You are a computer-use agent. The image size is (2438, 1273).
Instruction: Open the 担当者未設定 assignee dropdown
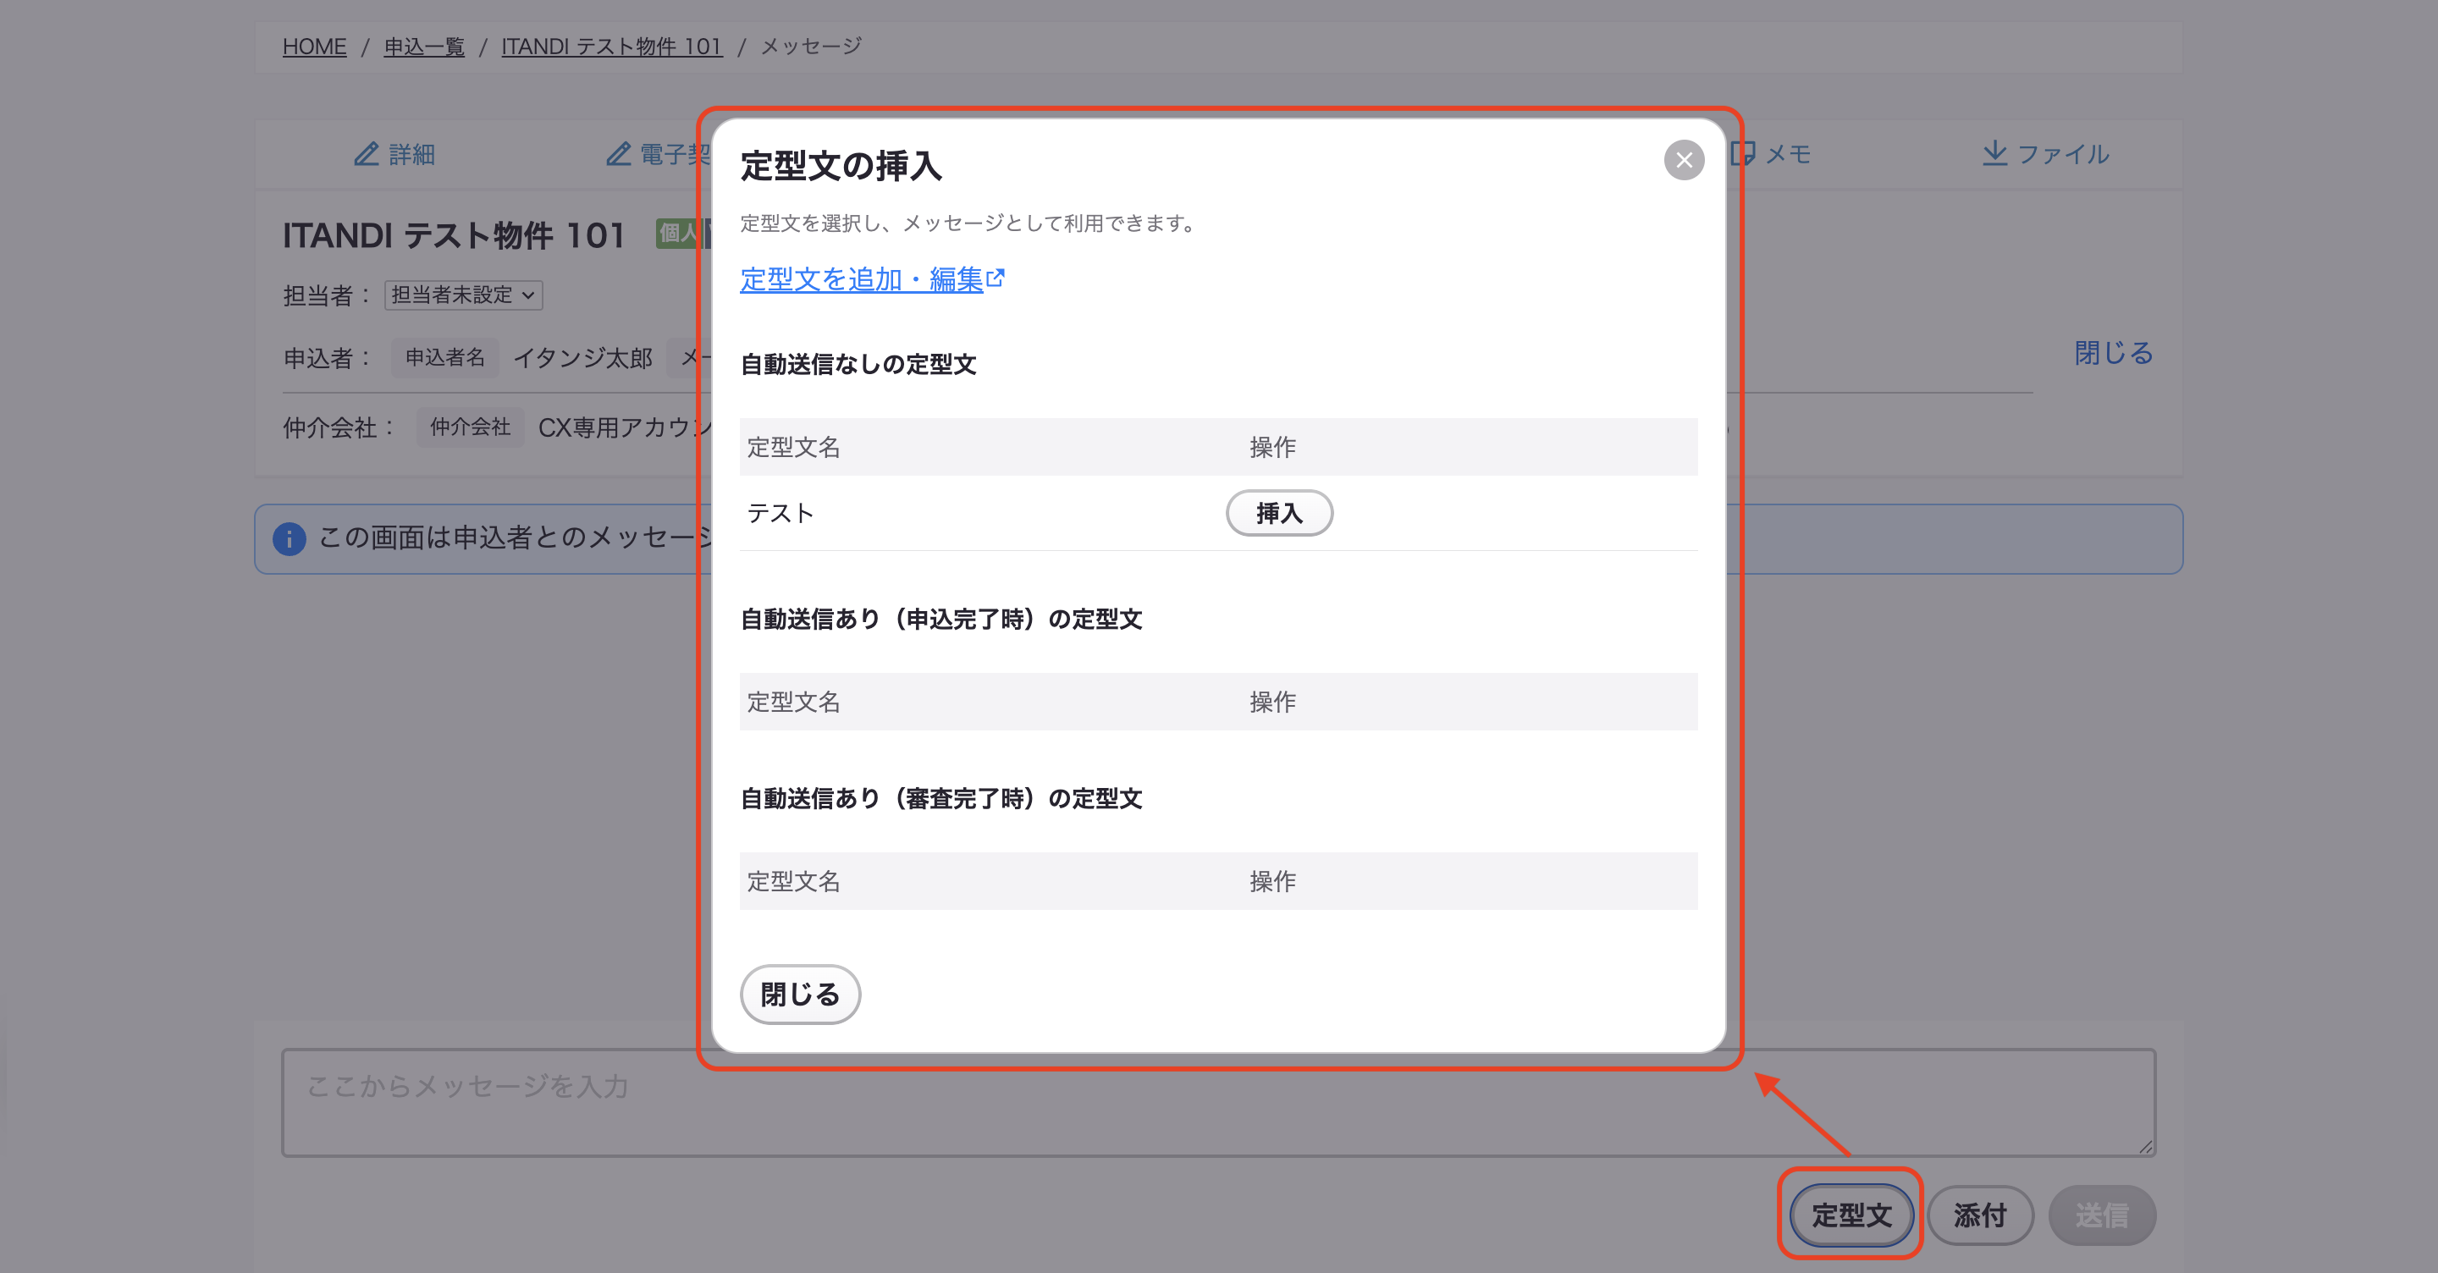(464, 295)
